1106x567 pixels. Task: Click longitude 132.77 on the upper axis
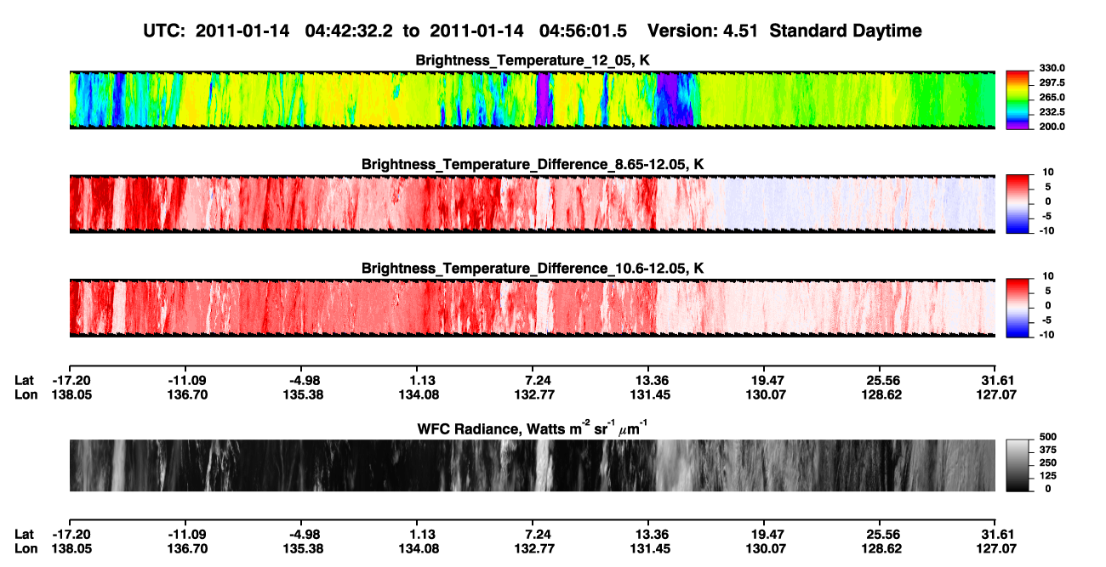click(x=533, y=394)
